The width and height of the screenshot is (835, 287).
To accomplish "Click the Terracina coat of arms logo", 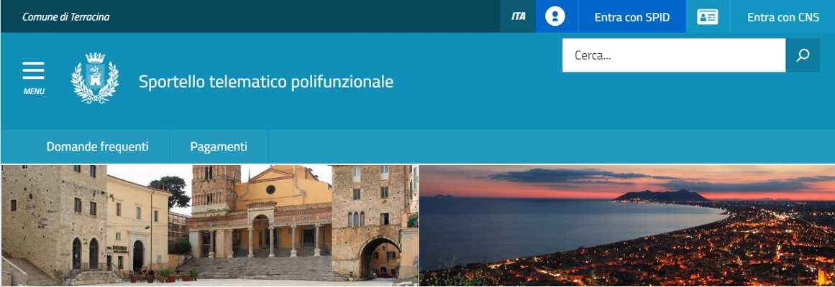I will (x=95, y=78).
